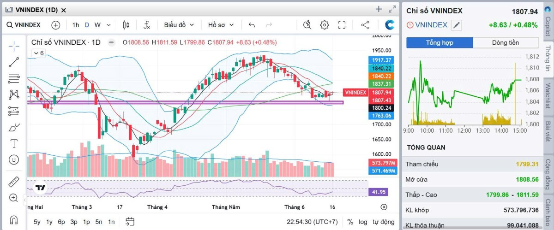Set the range to 1y
This screenshot has width=554, height=230.
pyautogui.click(x=49, y=222)
